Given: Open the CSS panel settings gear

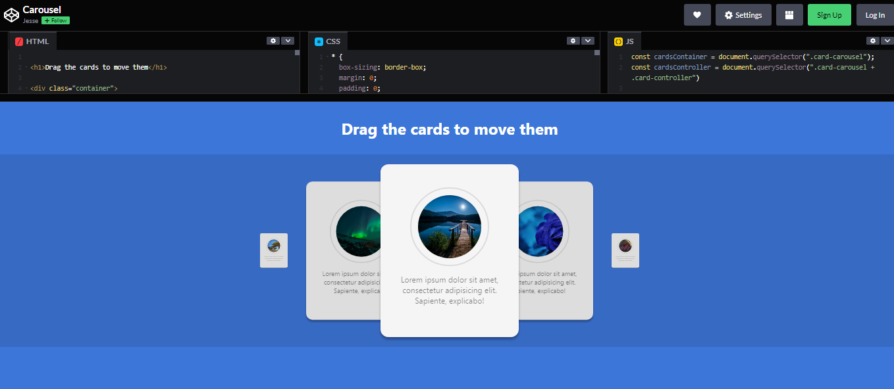Looking at the screenshot, I should coord(573,40).
